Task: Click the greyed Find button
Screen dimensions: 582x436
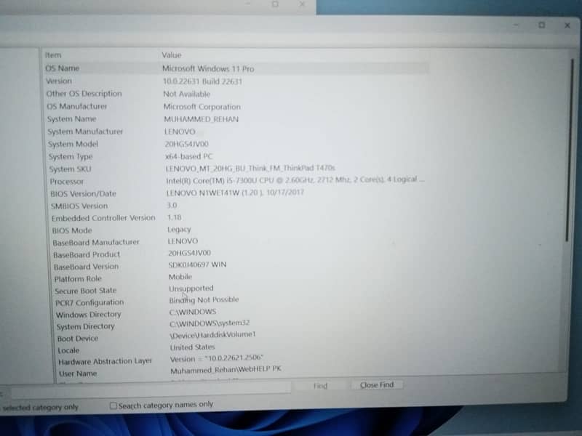Action: (320, 386)
